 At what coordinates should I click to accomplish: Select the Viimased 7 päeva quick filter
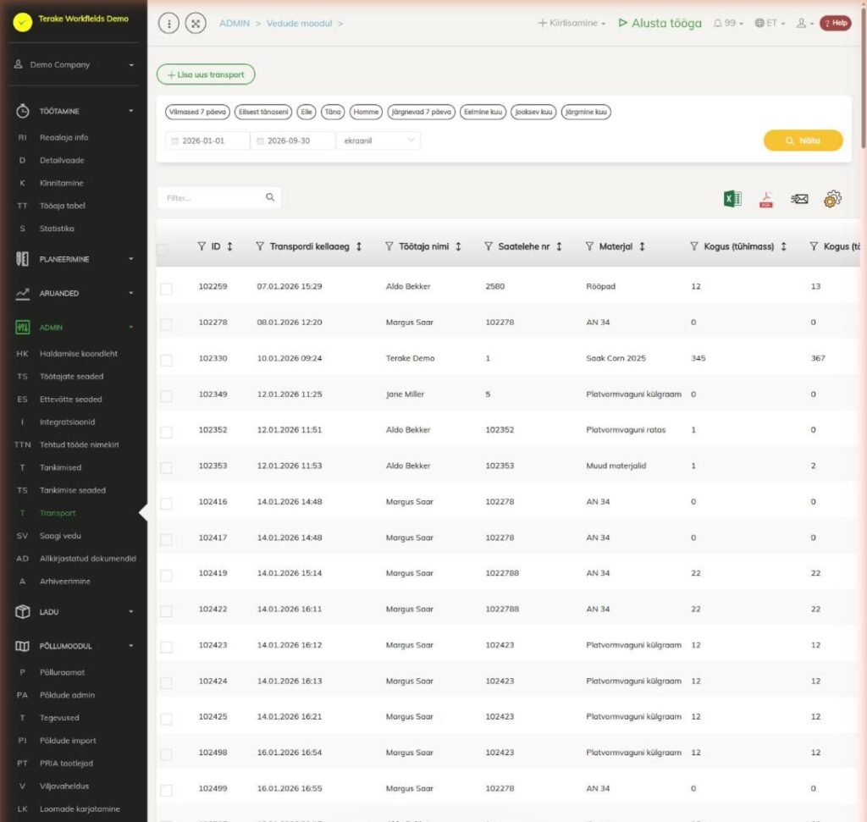pyautogui.click(x=197, y=112)
